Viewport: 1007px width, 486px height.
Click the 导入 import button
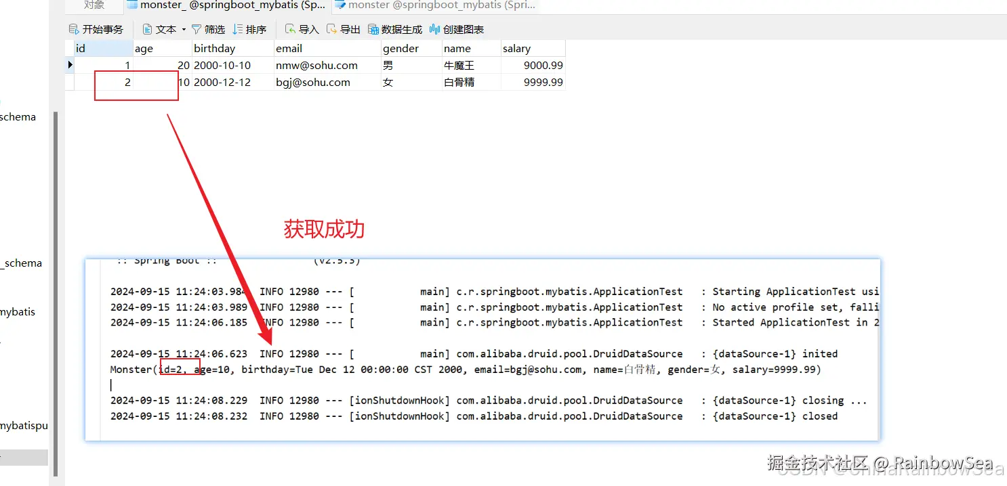tap(302, 29)
